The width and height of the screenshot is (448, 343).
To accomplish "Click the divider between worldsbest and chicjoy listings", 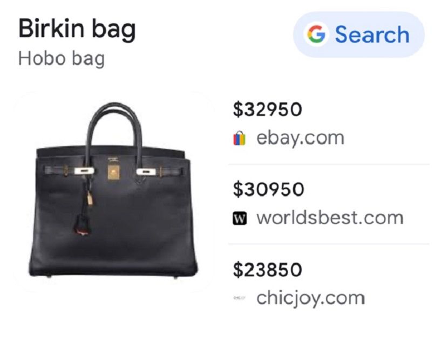I will (329, 244).
